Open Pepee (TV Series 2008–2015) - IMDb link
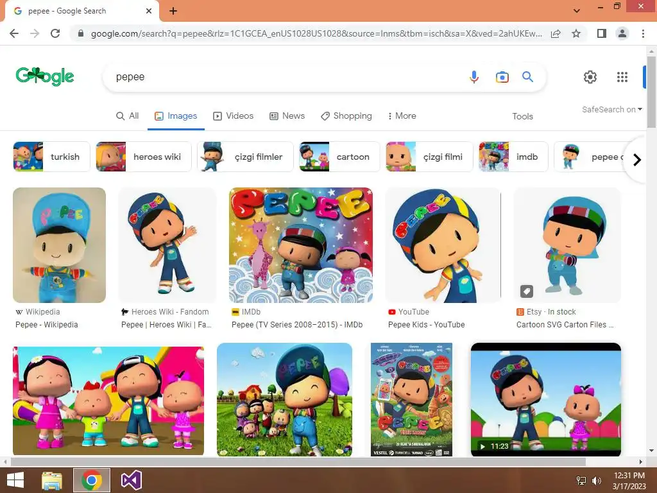This screenshot has height=493, width=657. (297, 324)
